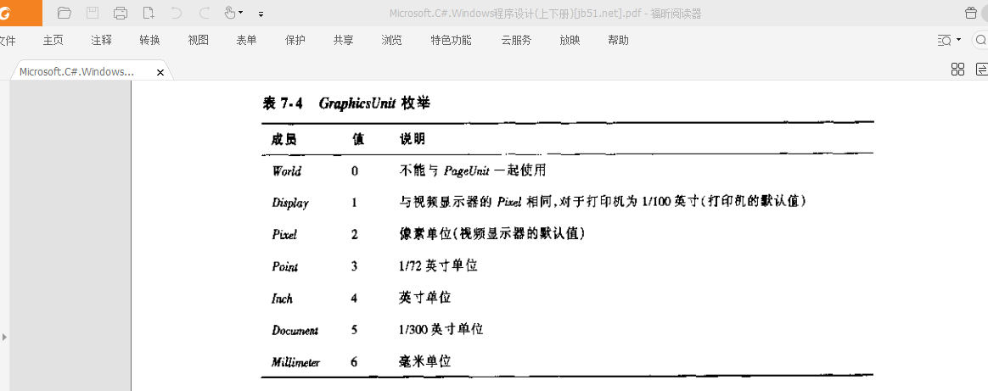Select the Hand tool icon

click(230, 13)
